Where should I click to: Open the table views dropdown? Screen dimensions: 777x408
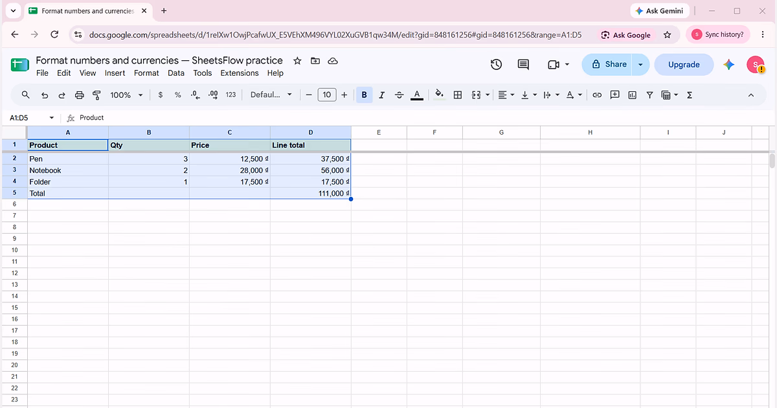[x=670, y=95]
